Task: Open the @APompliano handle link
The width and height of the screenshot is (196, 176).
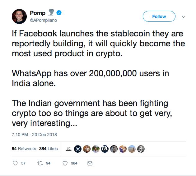Action: 43,21
